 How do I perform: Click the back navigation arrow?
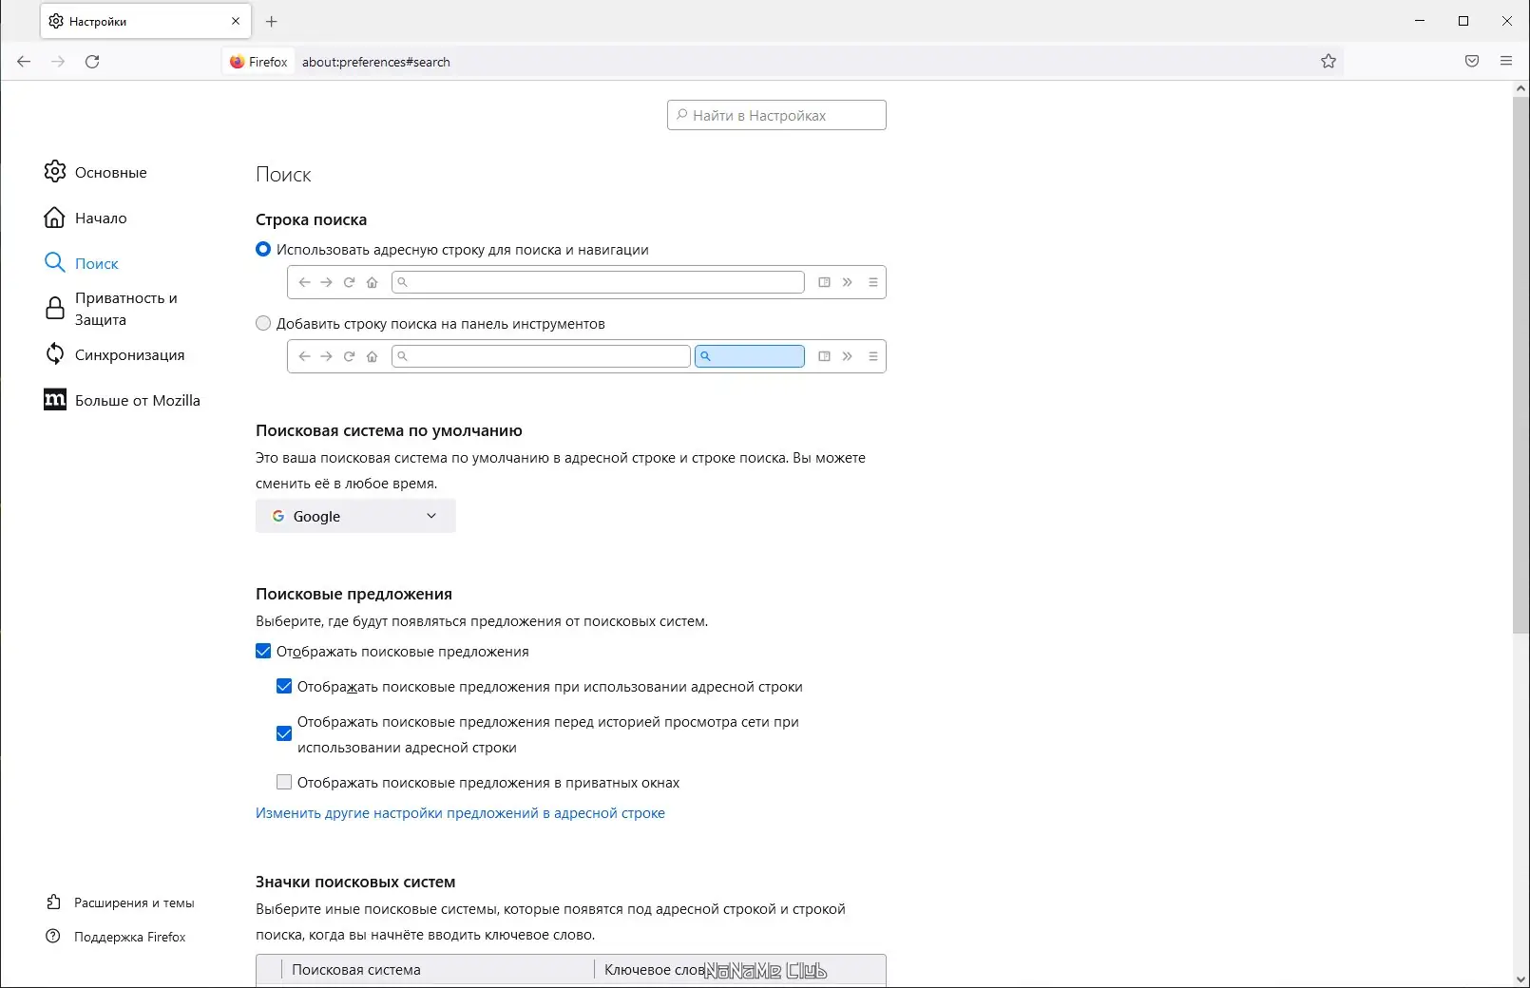[x=24, y=62]
